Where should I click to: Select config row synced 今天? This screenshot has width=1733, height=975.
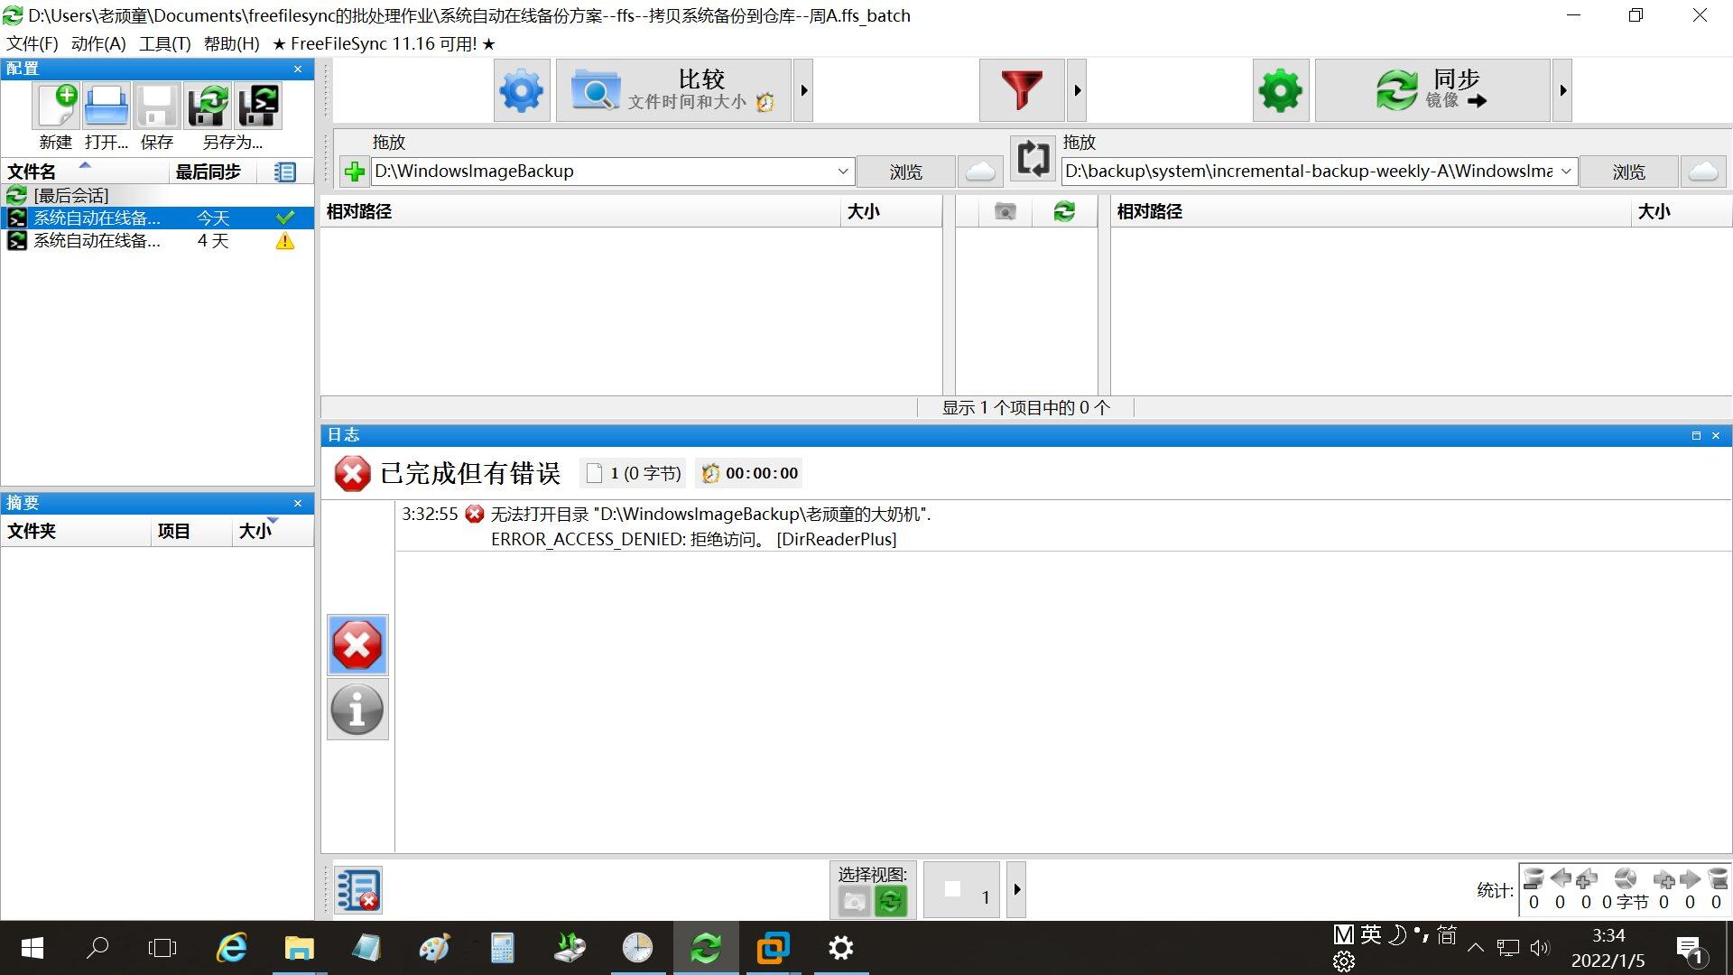(157, 218)
